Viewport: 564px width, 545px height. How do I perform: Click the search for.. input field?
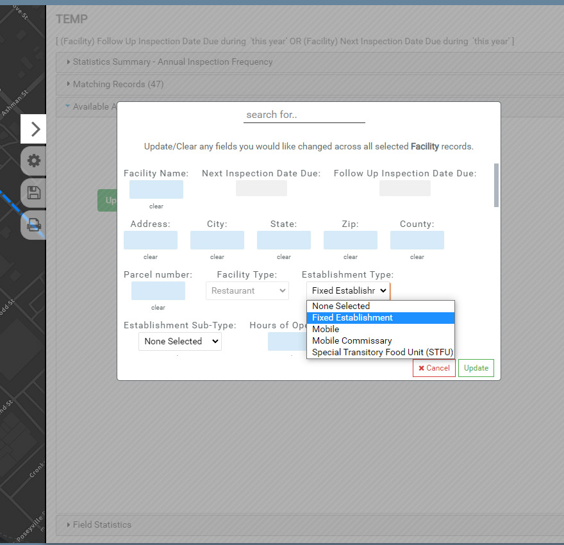tap(304, 115)
